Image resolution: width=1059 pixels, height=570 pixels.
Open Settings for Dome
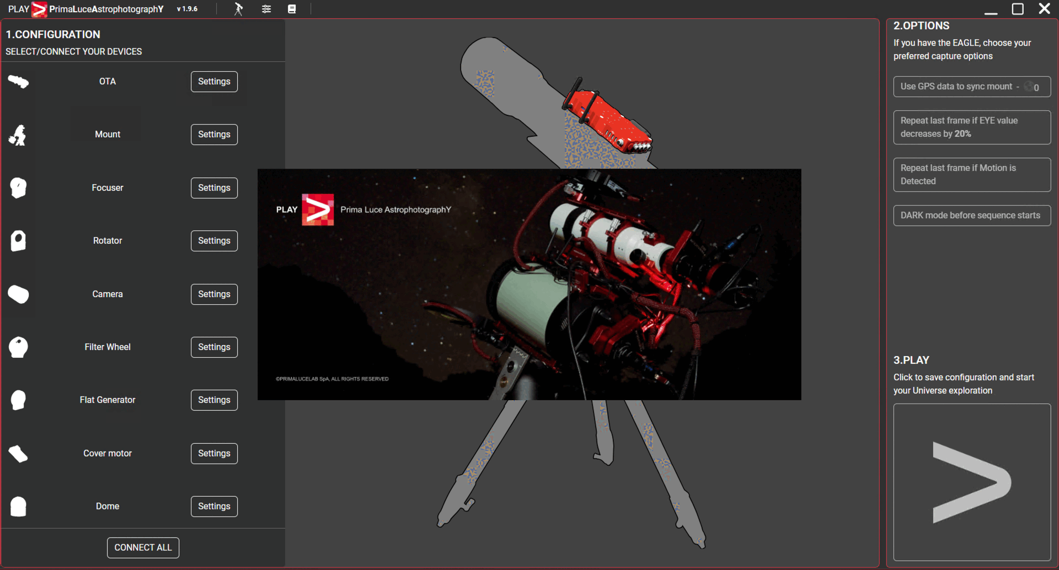214,507
